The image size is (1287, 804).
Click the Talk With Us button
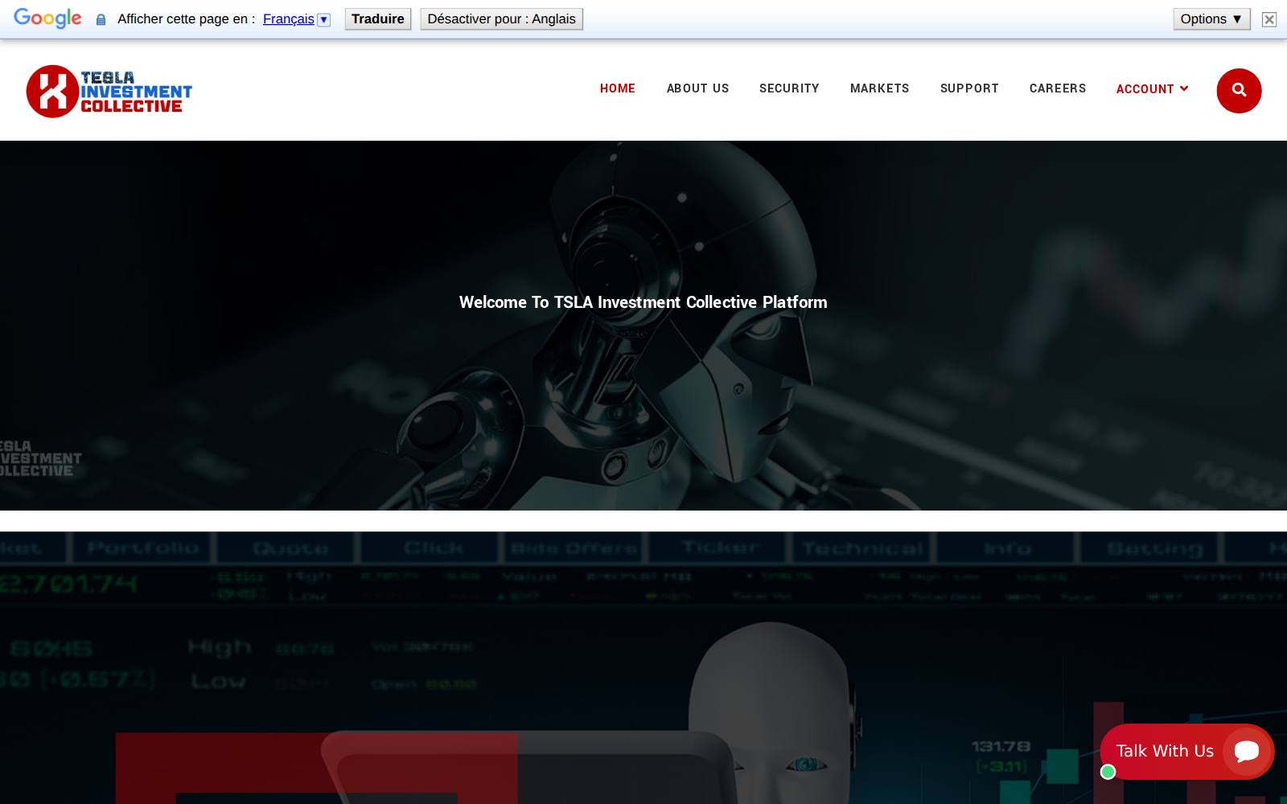(1187, 752)
